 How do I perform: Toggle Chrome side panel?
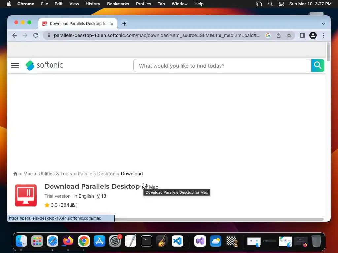302,35
